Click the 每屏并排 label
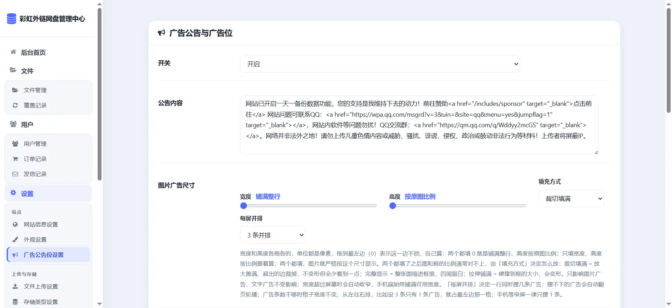Viewport: 672px width, 308px height. (x=251, y=218)
